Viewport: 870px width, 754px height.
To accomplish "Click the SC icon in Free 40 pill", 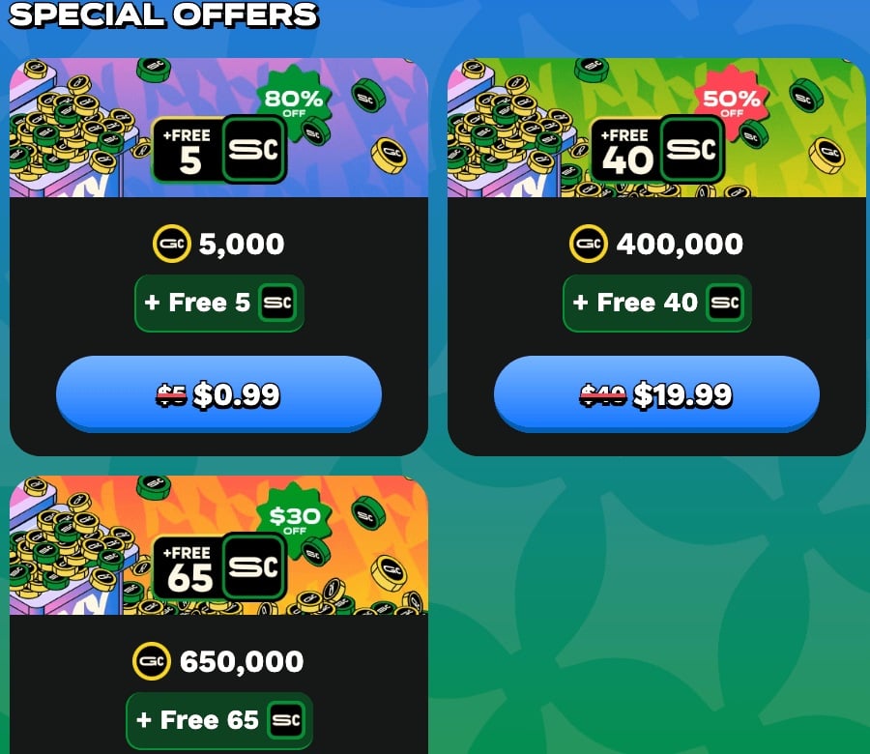I will (725, 303).
